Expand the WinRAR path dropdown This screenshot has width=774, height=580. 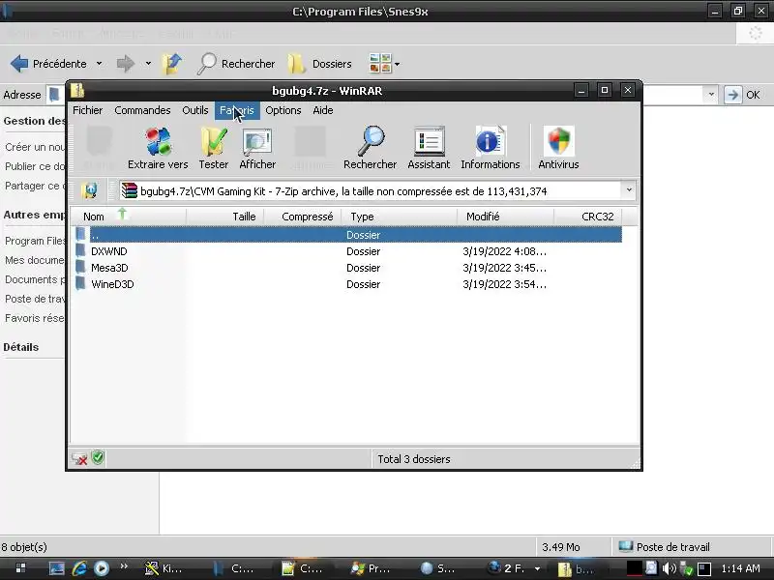click(x=628, y=190)
